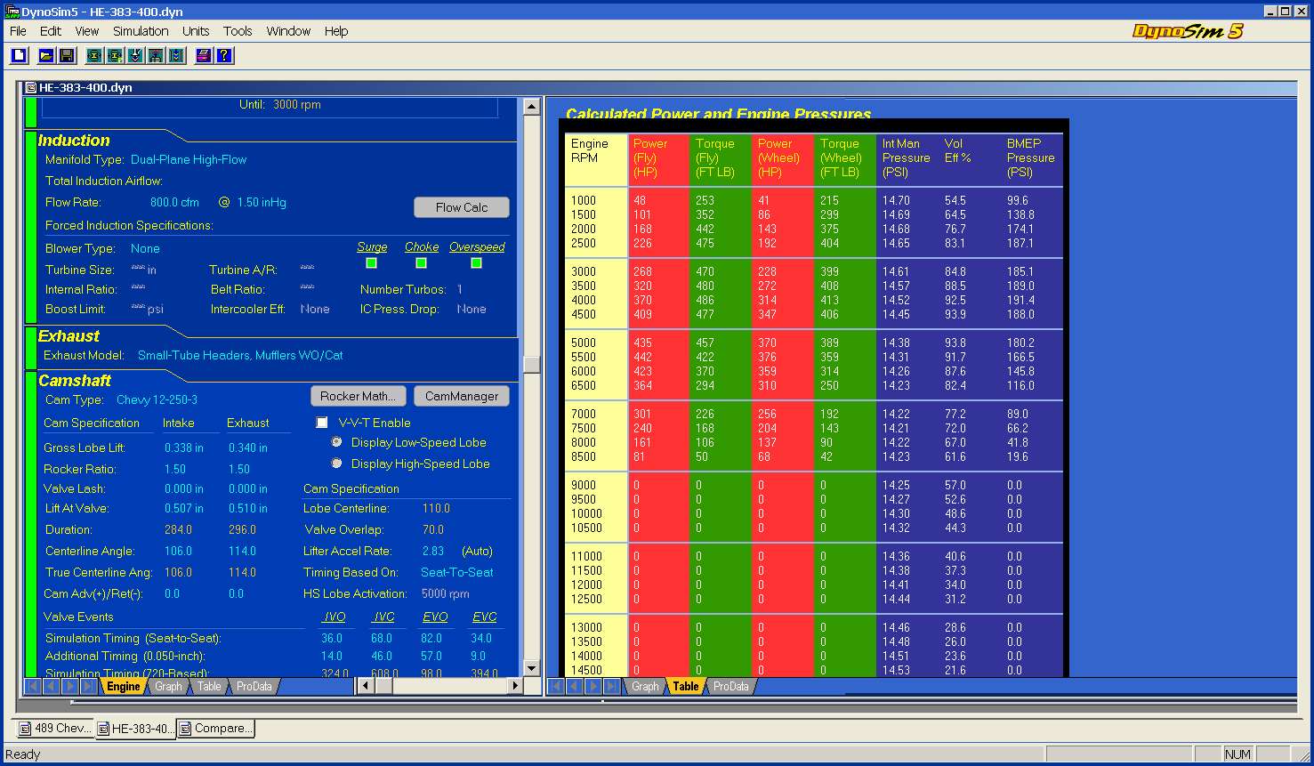
Task: Open Cam Type Chevy 12-250-3 selector
Action: pyautogui.click(x=157, y=399)
